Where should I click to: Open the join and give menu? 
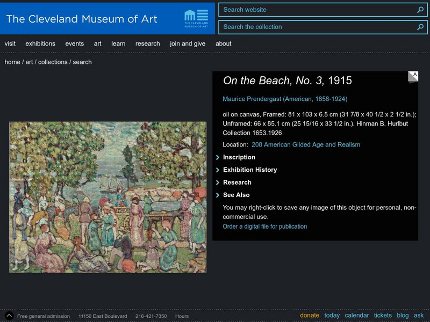pyautogui.click(x=188, y=43)
